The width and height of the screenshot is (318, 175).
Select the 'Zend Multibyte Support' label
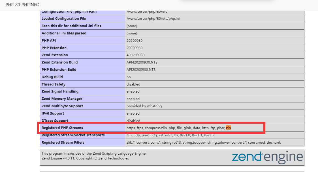pyautogui.click(x=62, y=106)
